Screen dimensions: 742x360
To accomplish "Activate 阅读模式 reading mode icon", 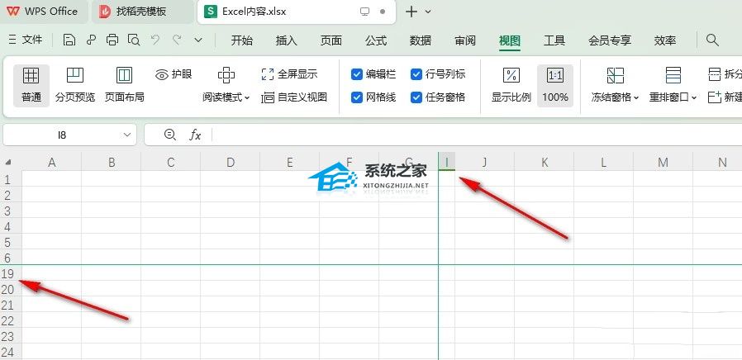I will click(226, 75).
